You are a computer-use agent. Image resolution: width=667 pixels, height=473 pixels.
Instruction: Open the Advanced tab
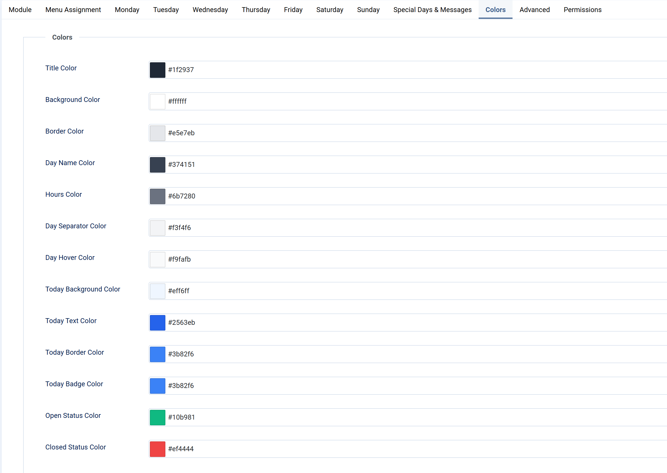(x=535, y=9)
